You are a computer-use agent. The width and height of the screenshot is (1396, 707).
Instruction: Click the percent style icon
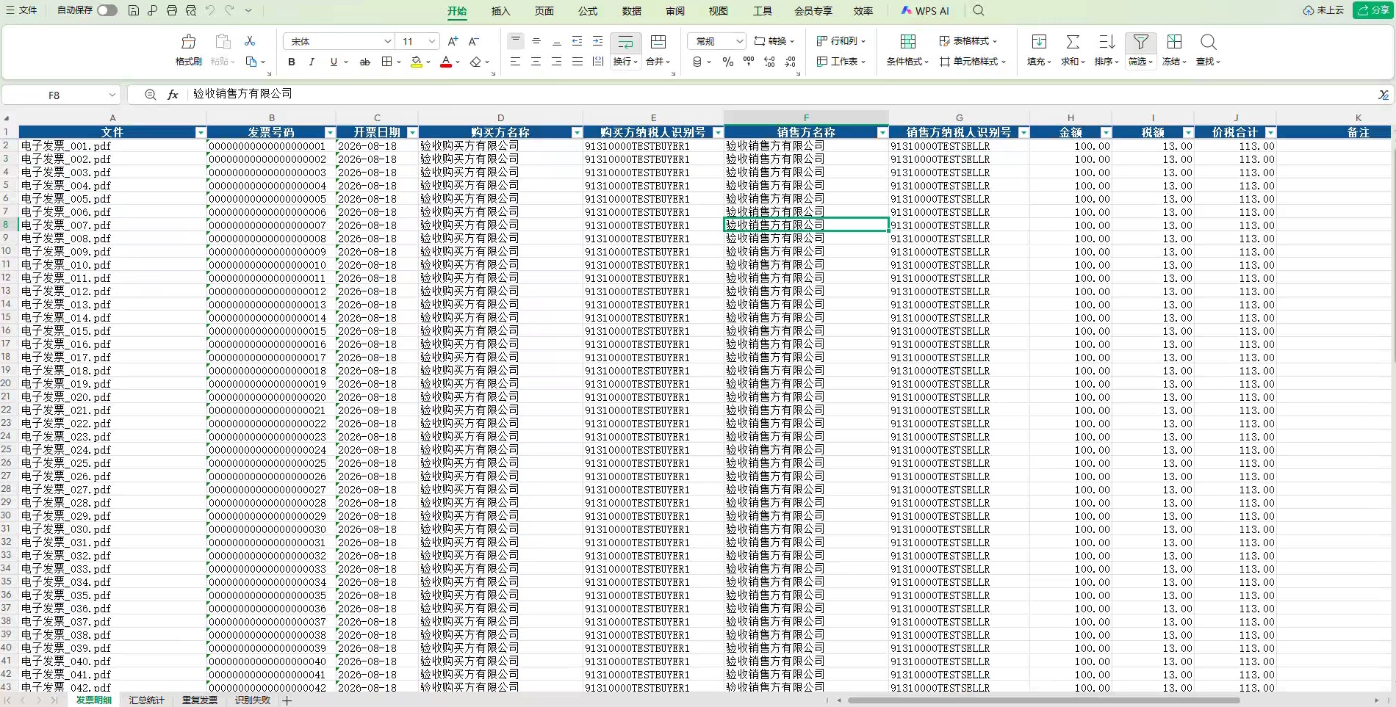point(727,62)
